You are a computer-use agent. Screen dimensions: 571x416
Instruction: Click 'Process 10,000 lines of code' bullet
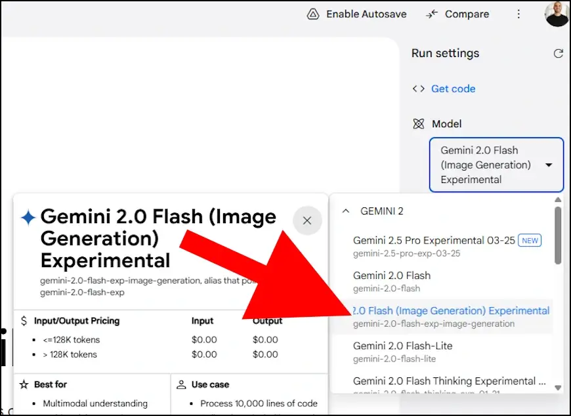[259, 404]
